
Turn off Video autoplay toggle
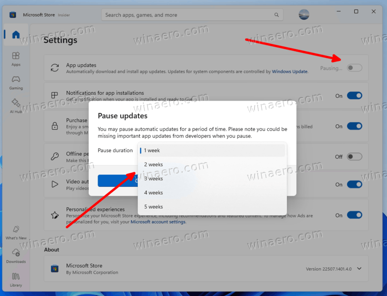[354, 184]
